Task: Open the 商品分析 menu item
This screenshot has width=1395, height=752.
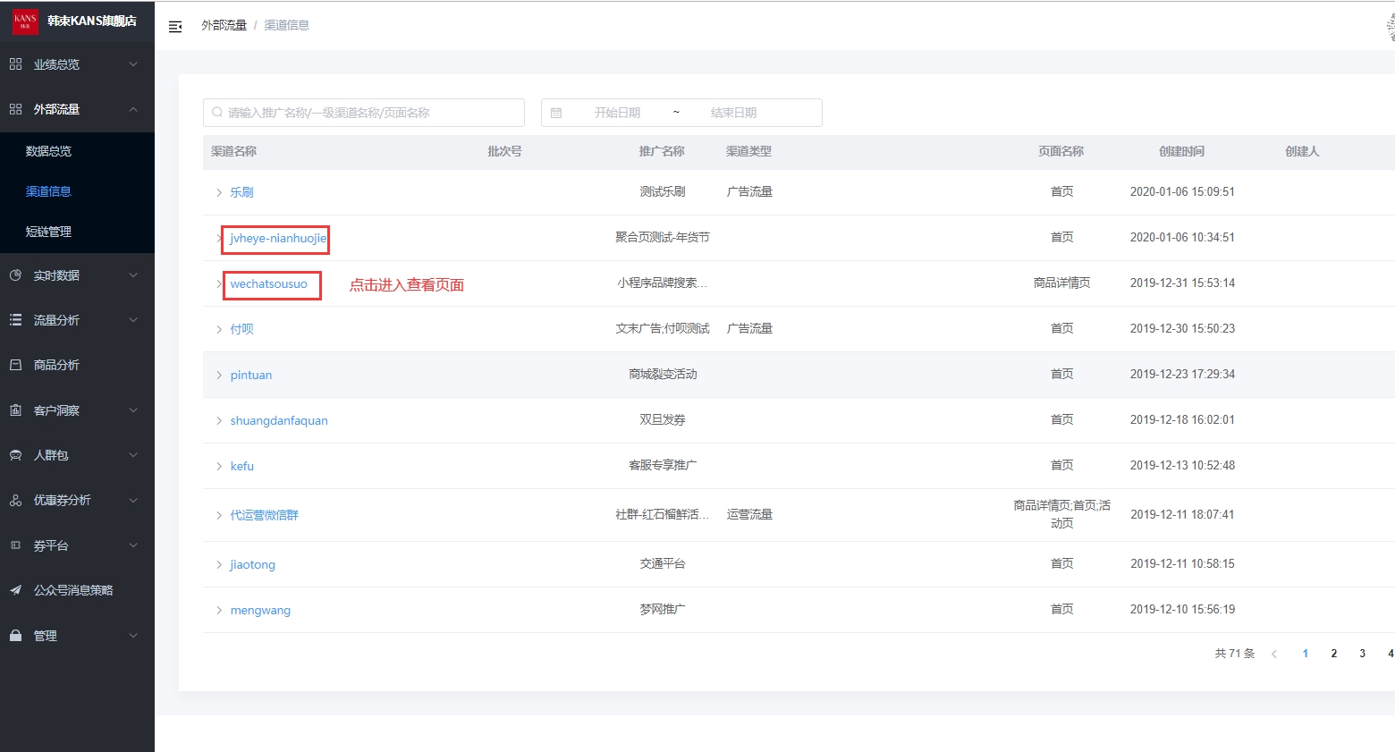Action: tap(57, 365)
